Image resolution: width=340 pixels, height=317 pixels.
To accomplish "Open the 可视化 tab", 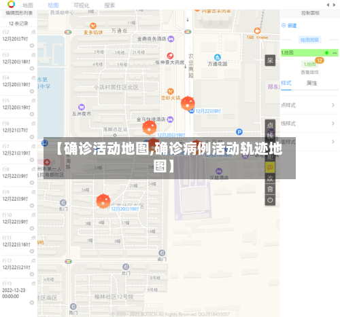I will pos(82,5).
